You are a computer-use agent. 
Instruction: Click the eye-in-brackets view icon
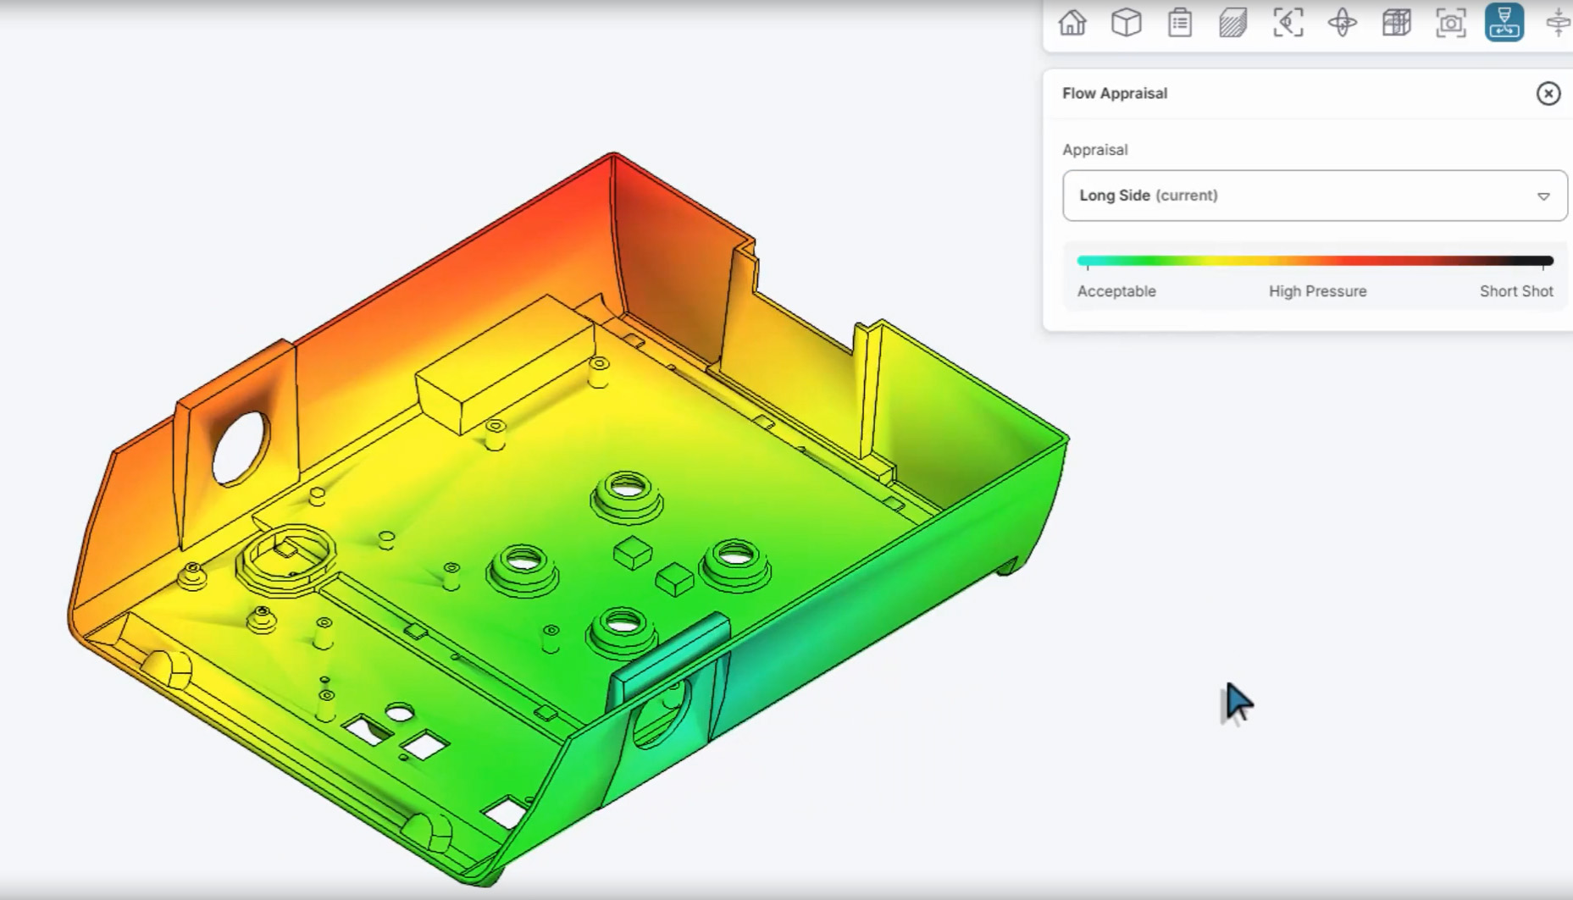coord(1288,23)
